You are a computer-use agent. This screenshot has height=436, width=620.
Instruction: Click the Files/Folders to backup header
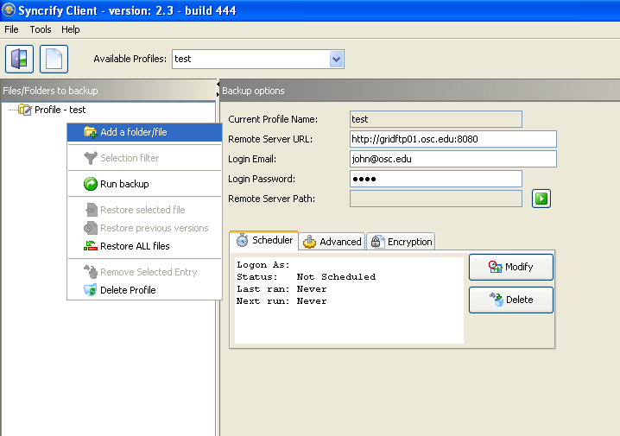(108, 91)
